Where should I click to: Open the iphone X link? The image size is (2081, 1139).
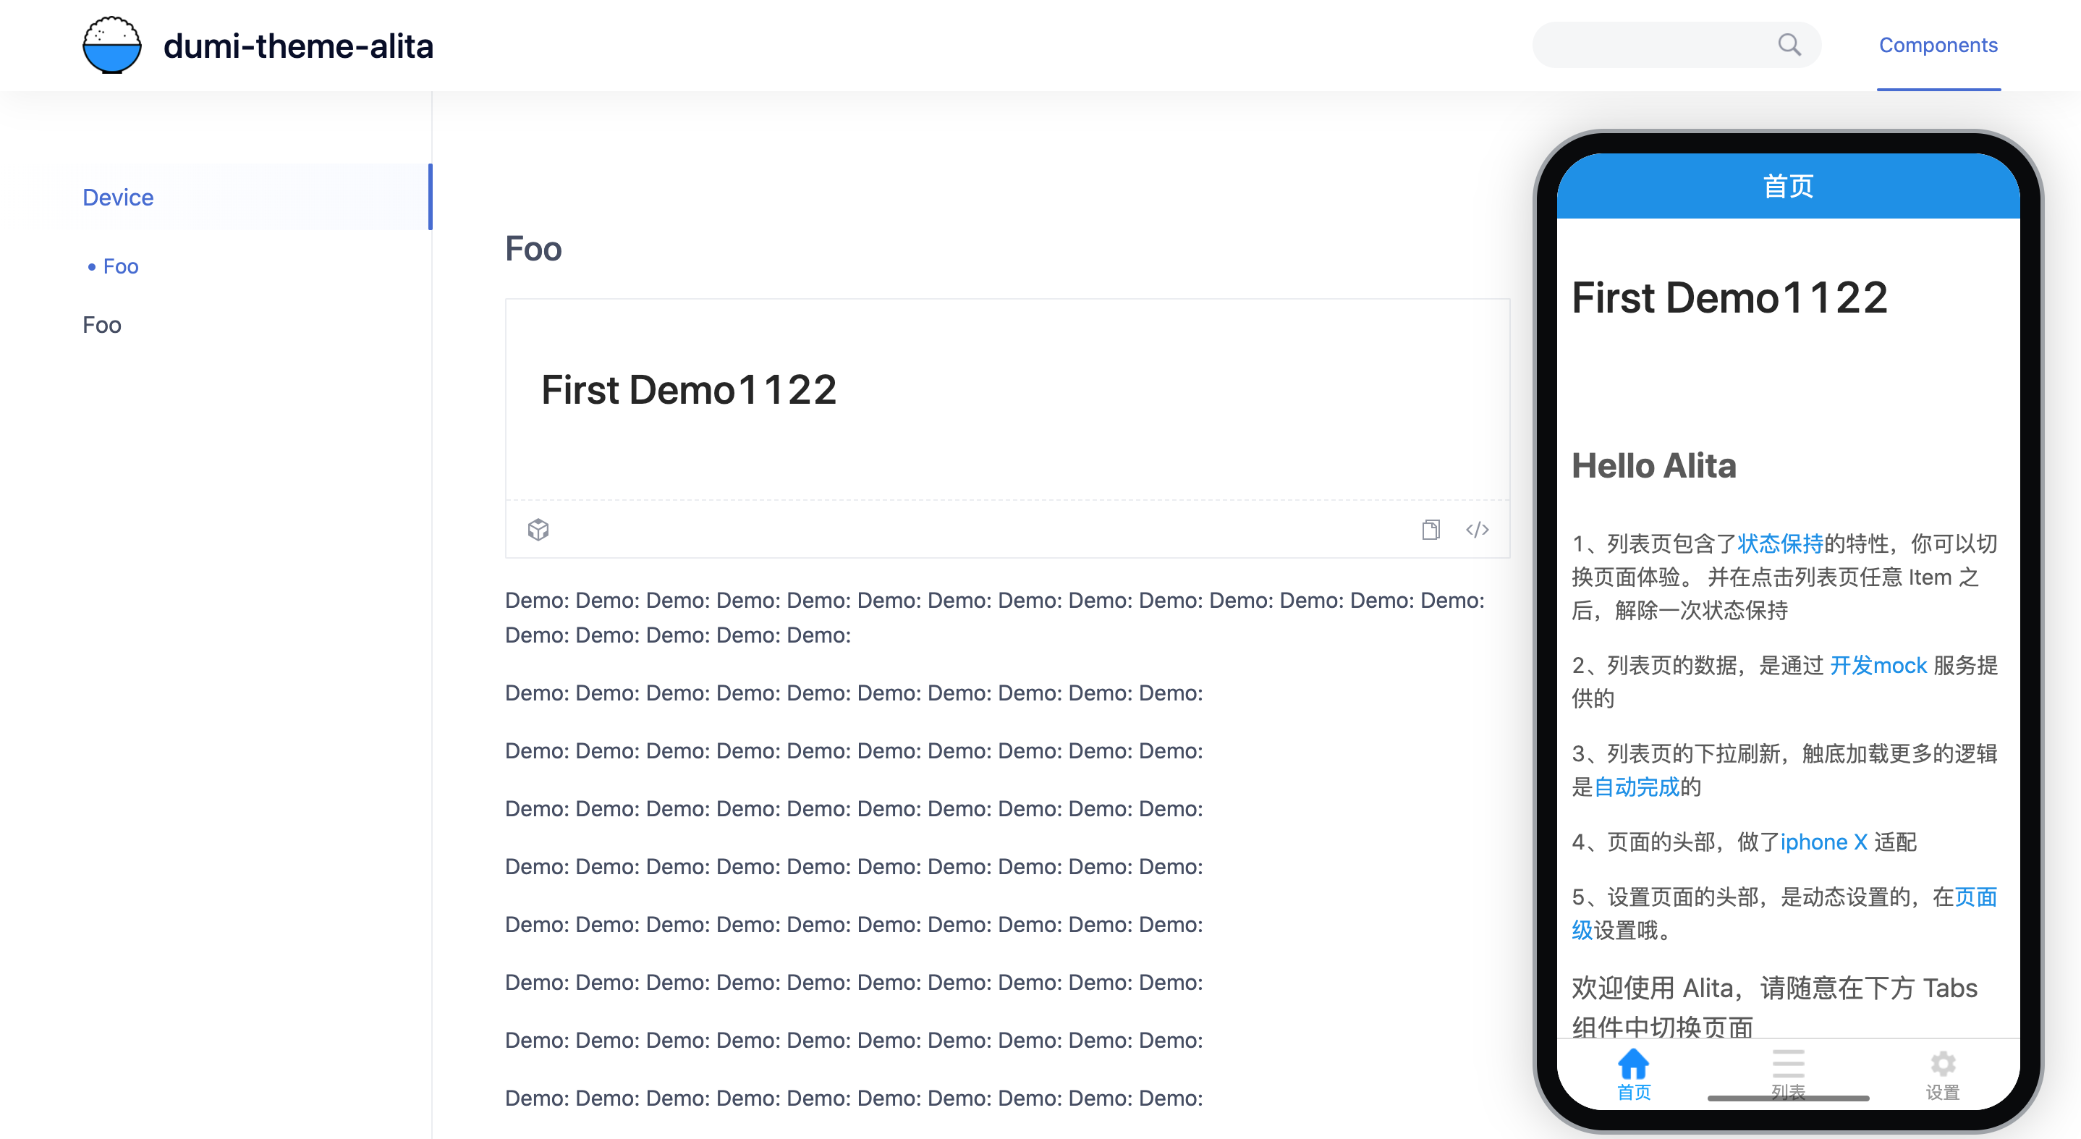click(1823, 842)
